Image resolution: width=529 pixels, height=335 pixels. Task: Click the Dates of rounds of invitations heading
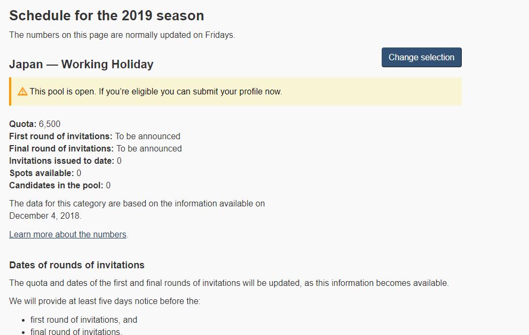tap(77, 265)
